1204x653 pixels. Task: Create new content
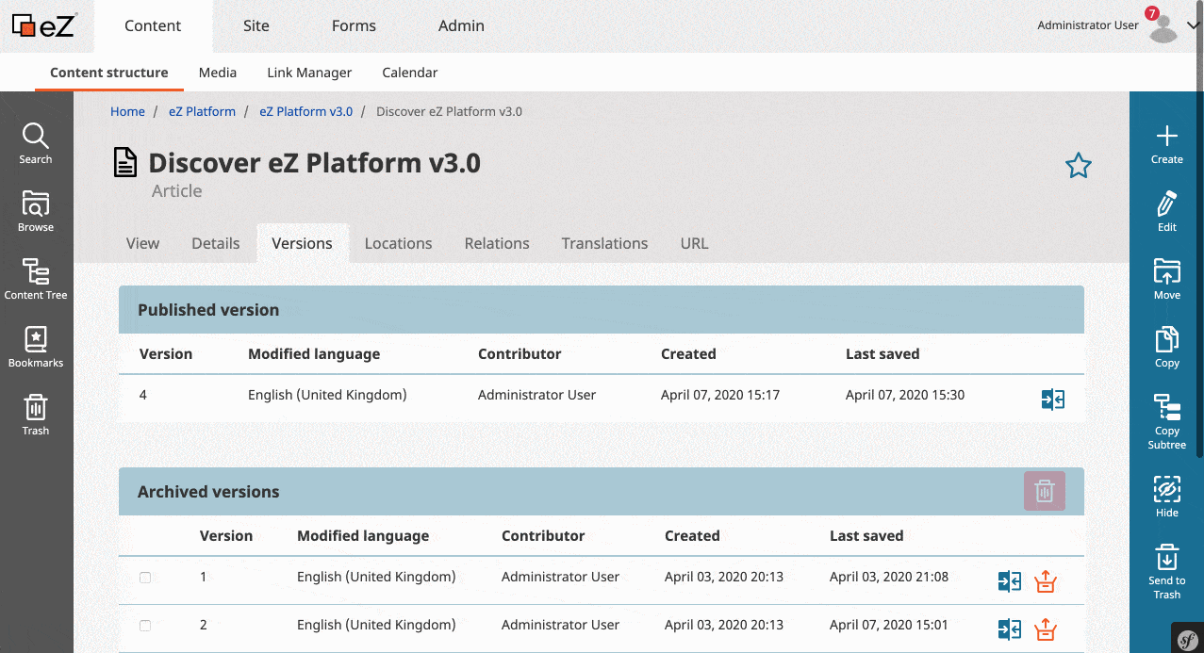pyautogui.click(x=1167, y=144)
